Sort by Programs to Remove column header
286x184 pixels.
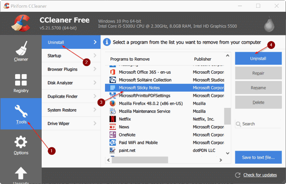(130, 59)
